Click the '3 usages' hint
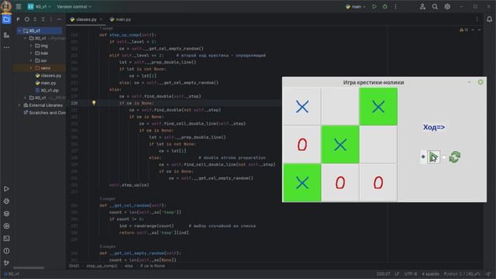Image resolution: width=496 pixels, height=279 pixels. (x=107, y=246)
